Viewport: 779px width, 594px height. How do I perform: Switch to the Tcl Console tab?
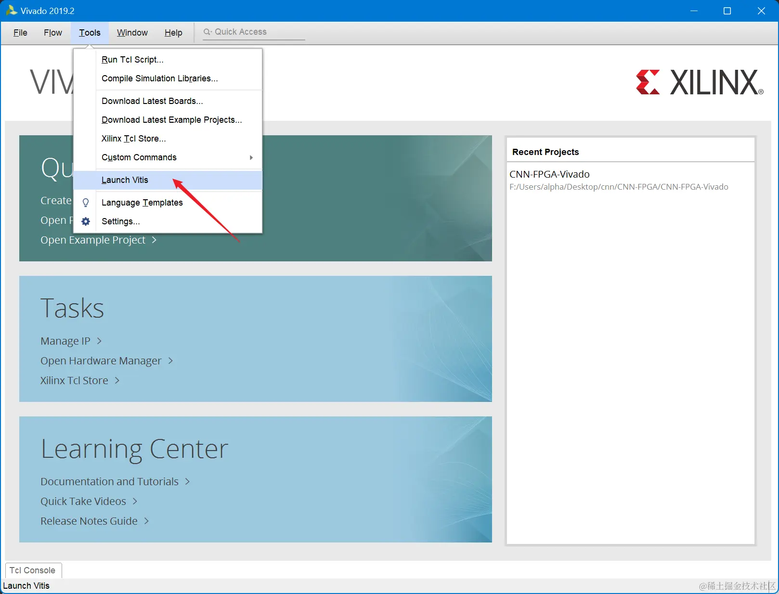click(x=33, y=570)
